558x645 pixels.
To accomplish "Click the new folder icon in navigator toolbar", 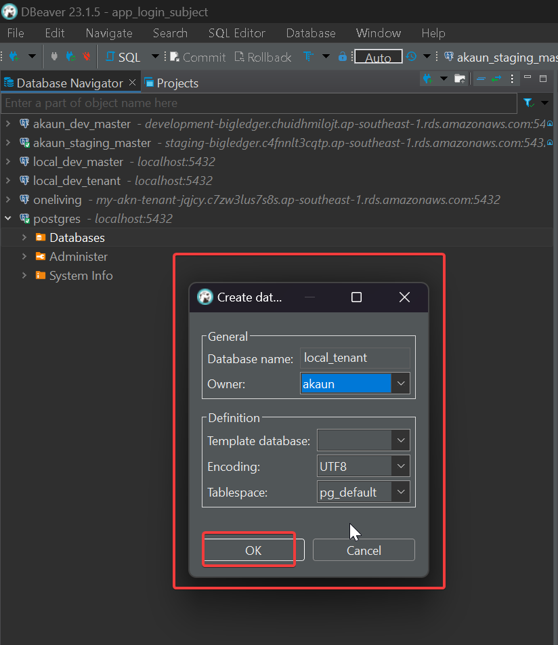I will click(460, 79).
